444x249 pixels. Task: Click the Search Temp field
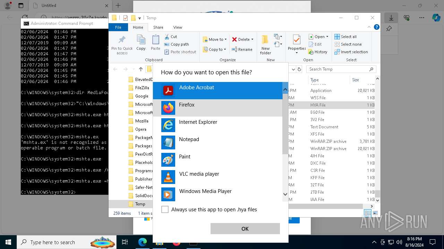(341, 69)
